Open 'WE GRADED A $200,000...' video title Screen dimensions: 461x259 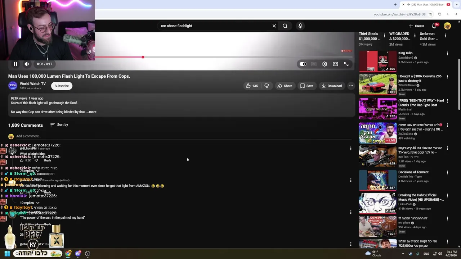(x=400, y=36)
